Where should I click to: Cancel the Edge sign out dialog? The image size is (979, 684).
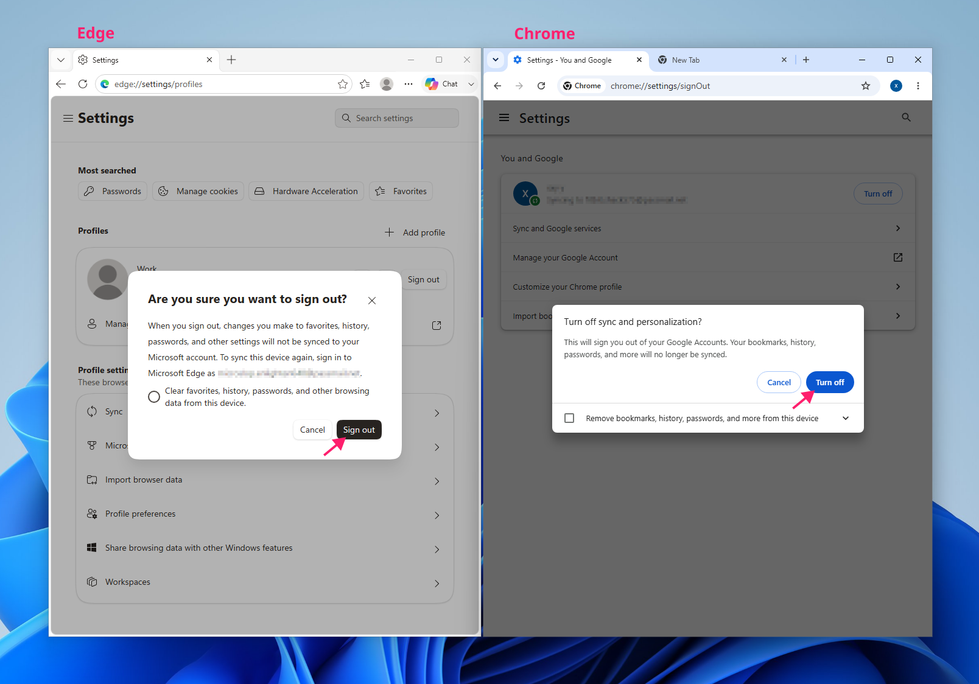point(312,430)
